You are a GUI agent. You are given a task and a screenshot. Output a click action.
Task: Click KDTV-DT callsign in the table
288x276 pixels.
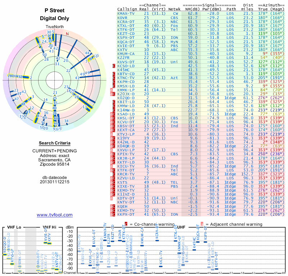point(126,198)
